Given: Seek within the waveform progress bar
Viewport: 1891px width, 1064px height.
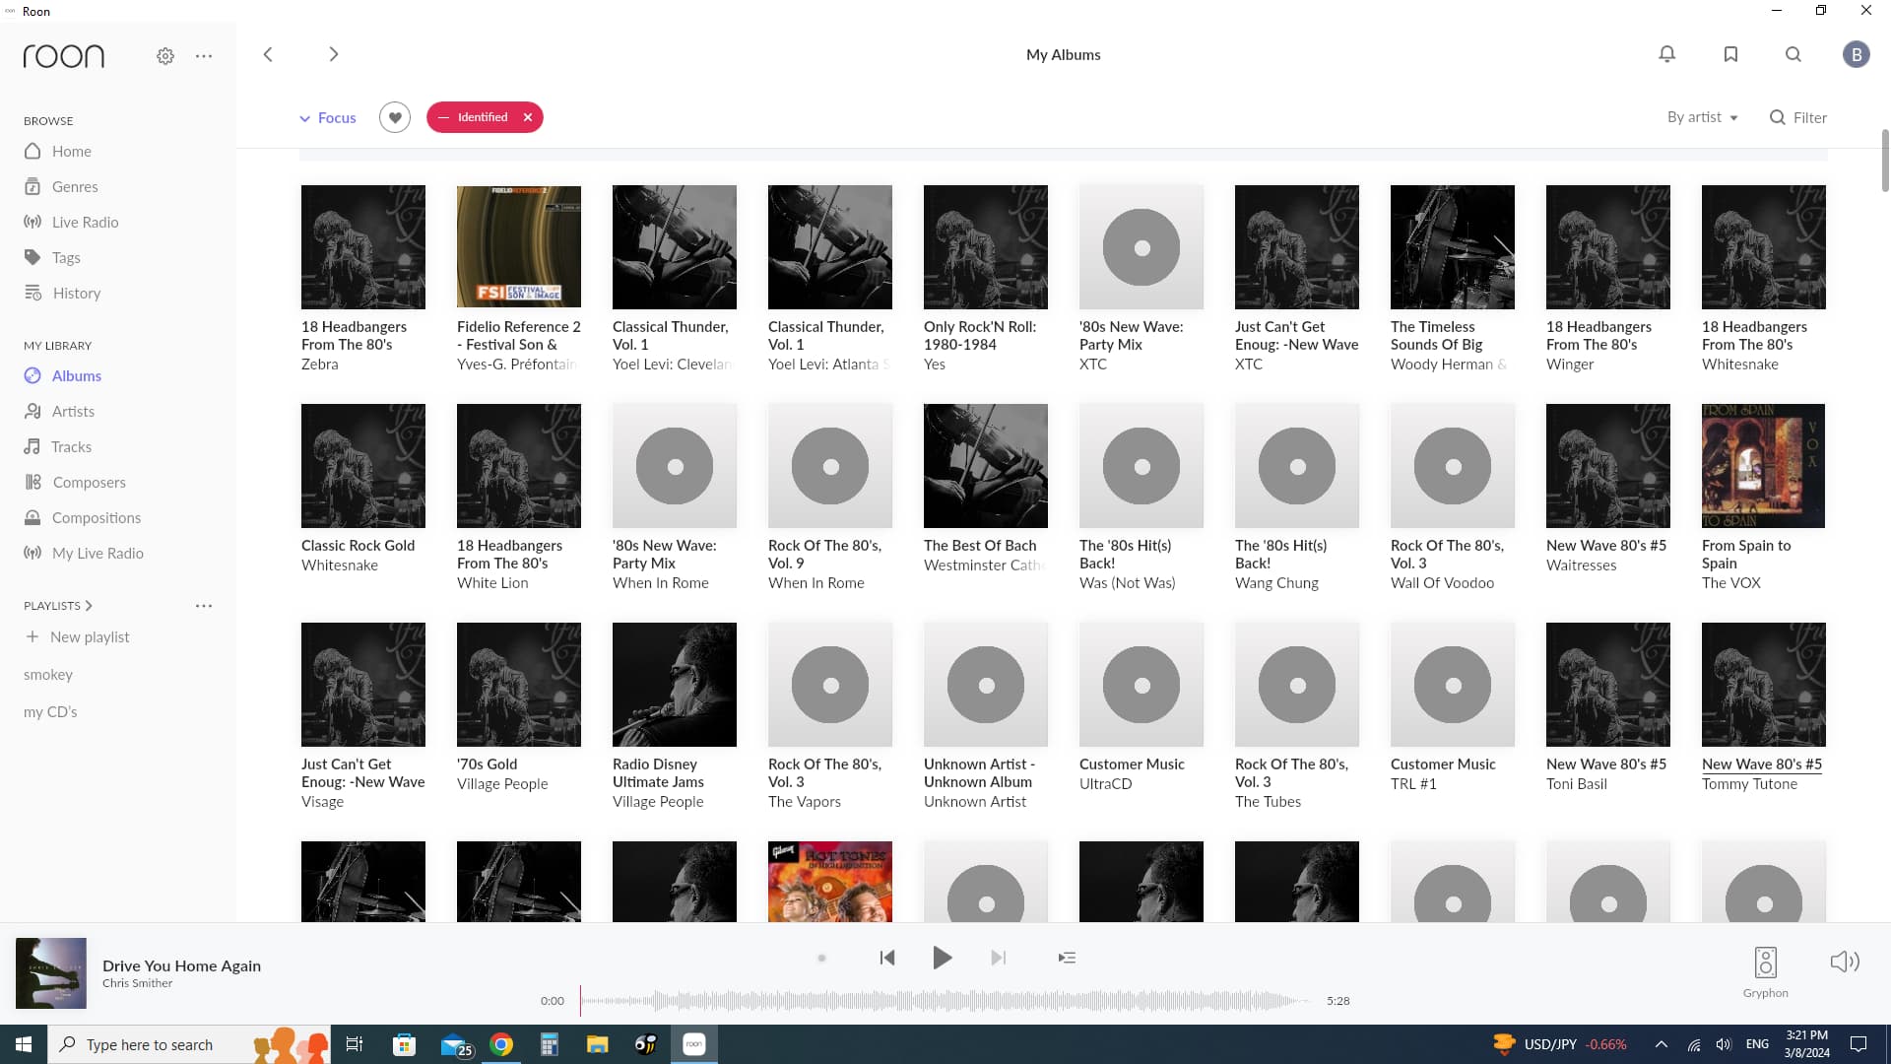Looking at the screenshot, I should 944,1001.
